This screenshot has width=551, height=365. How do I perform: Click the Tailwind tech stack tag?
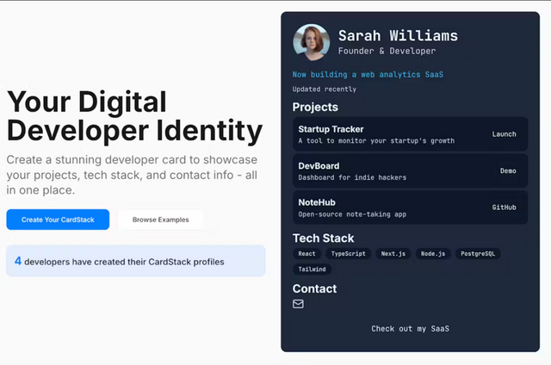pos(312,269)
